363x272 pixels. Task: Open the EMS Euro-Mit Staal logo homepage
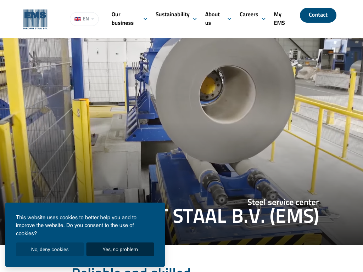(35, 19)
